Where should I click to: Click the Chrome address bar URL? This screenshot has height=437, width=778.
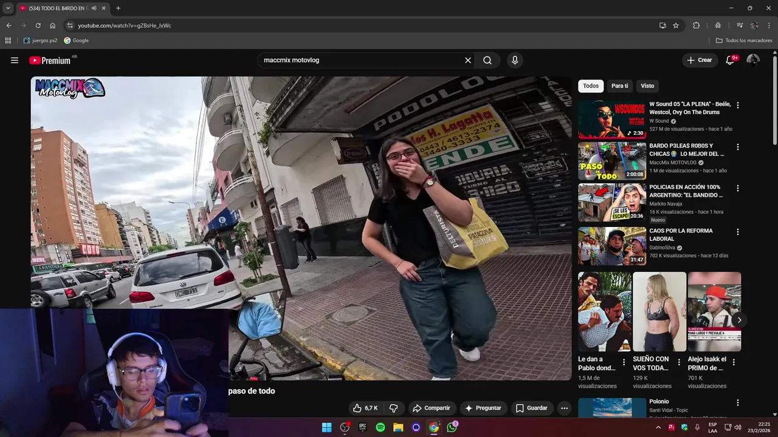125,25
